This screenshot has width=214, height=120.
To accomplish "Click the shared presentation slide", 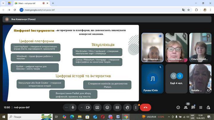I will pos(71,63).
